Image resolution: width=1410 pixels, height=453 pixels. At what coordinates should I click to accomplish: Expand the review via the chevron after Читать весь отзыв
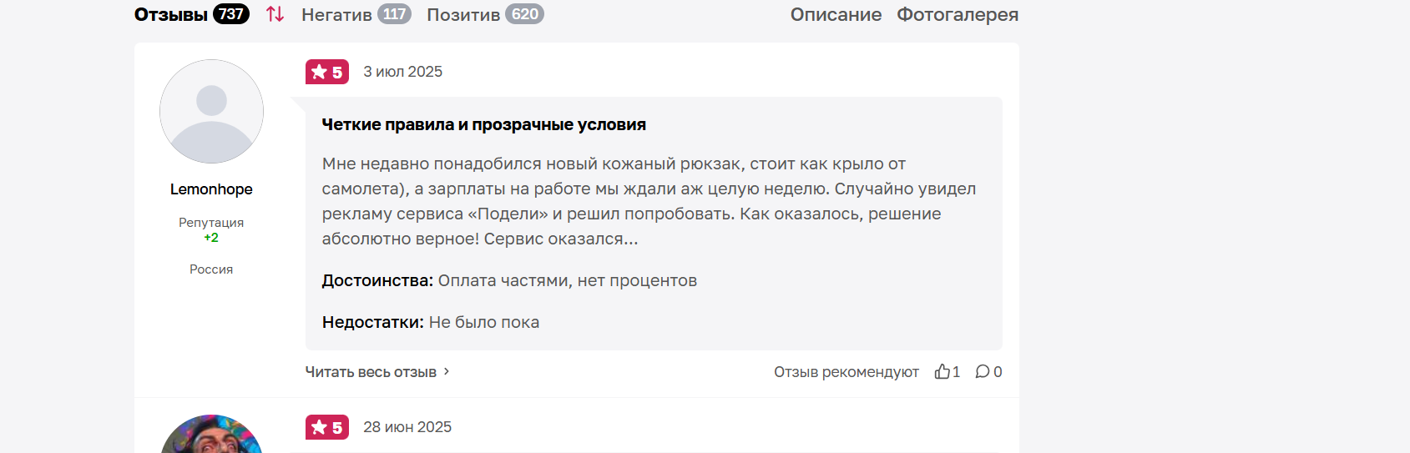[x=447, y=371]
